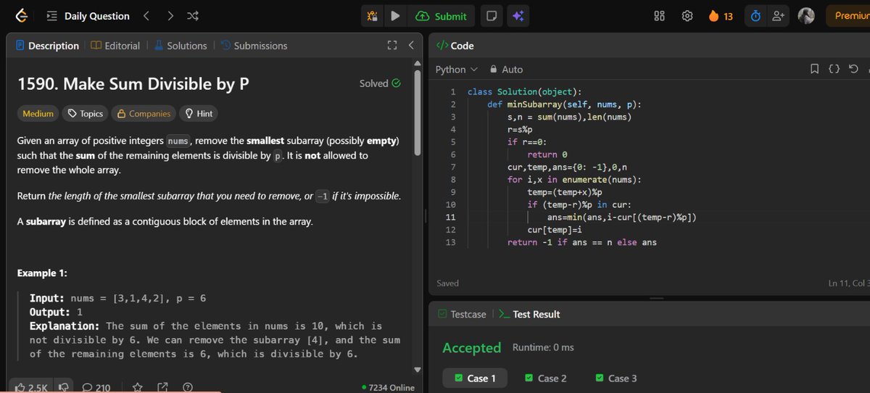Maximize the description panel
This screenshot has width=870, height=393.
[392, 46]
